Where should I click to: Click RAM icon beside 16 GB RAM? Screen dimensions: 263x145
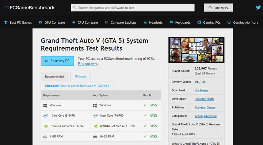coord(95,137)
